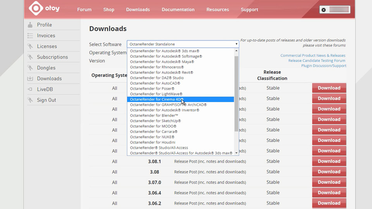Open the settings gear icon
This screenshot has width=372, height=209.
pos(324,10)
